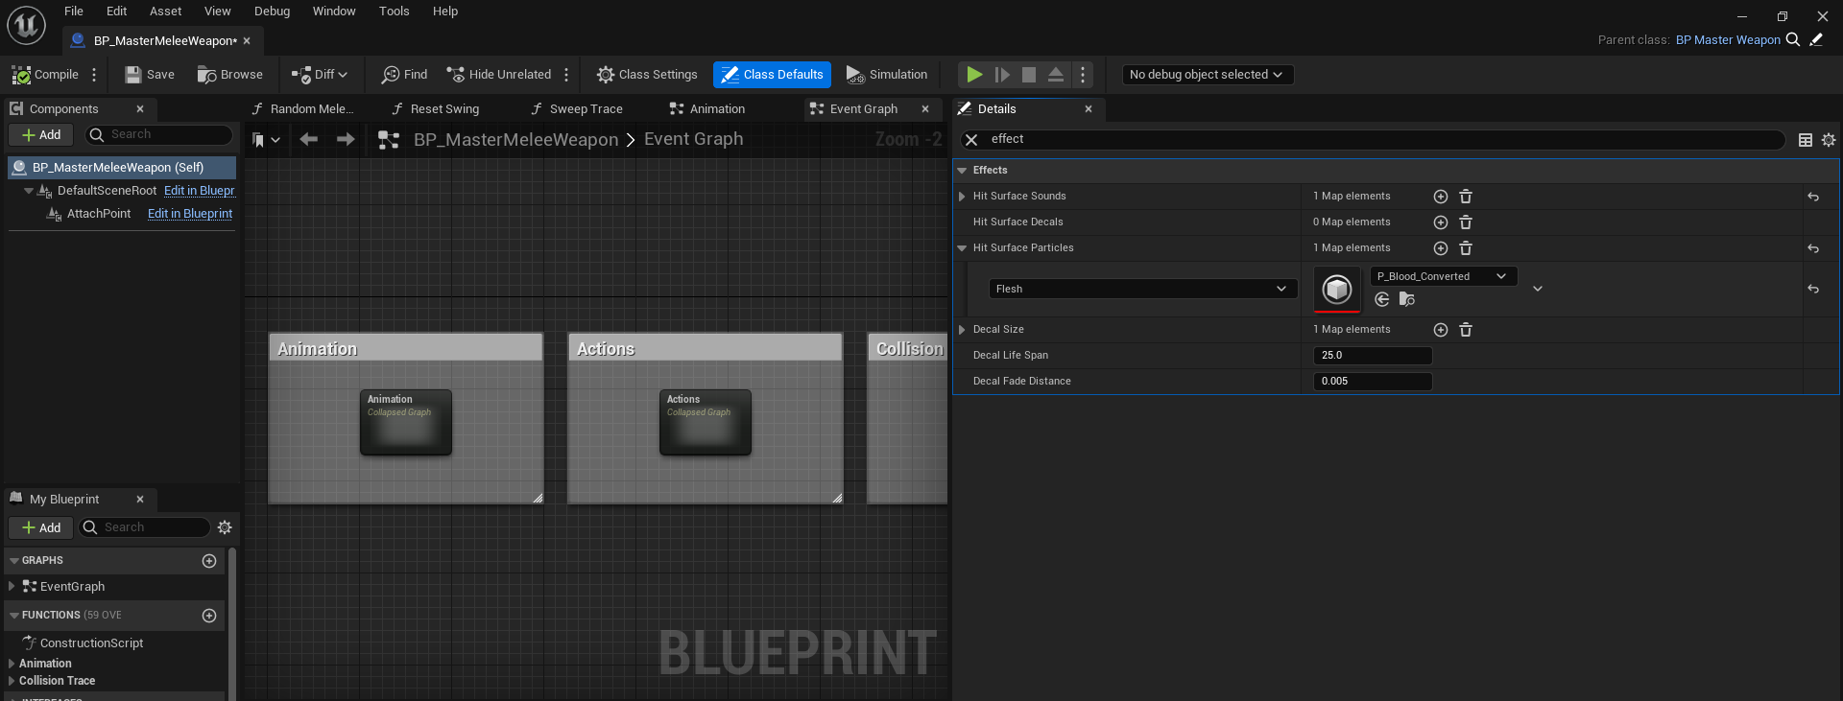This screenshot has height=701, width=1843.
Task: Expand the Hit Surface Sounds row
Action: (x=962, y=197)
